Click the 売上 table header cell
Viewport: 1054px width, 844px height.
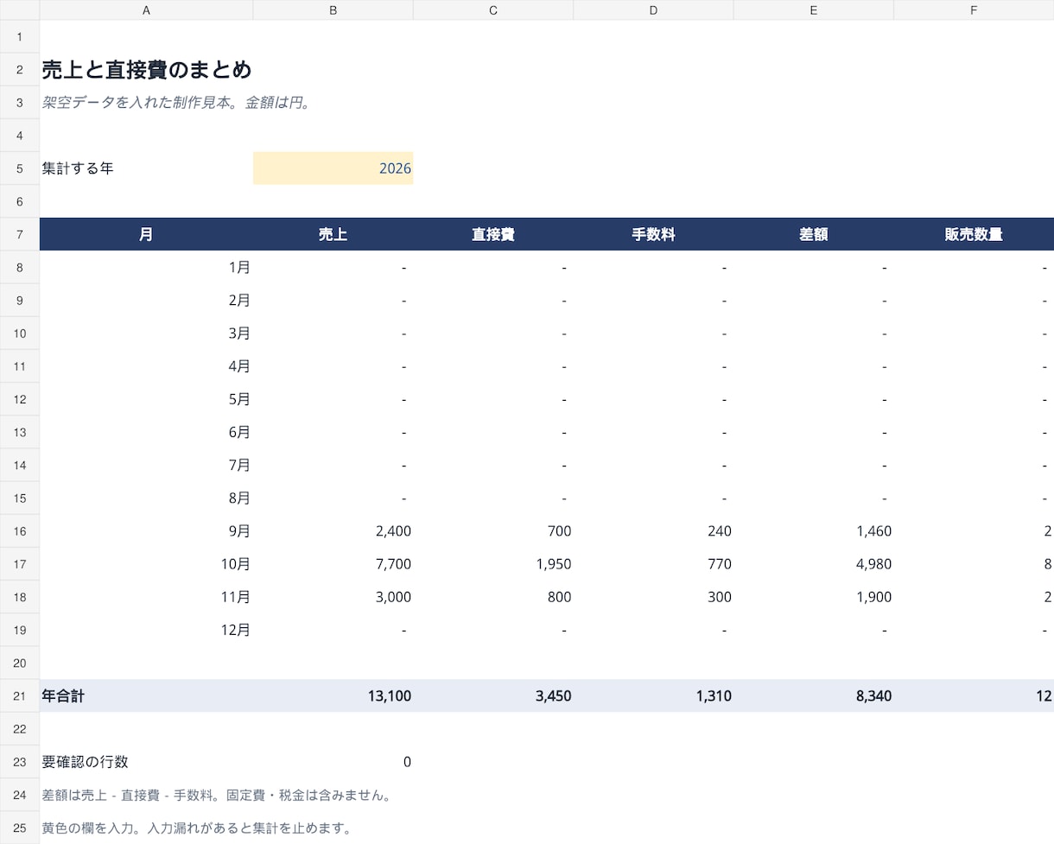[x=333, y=234]
